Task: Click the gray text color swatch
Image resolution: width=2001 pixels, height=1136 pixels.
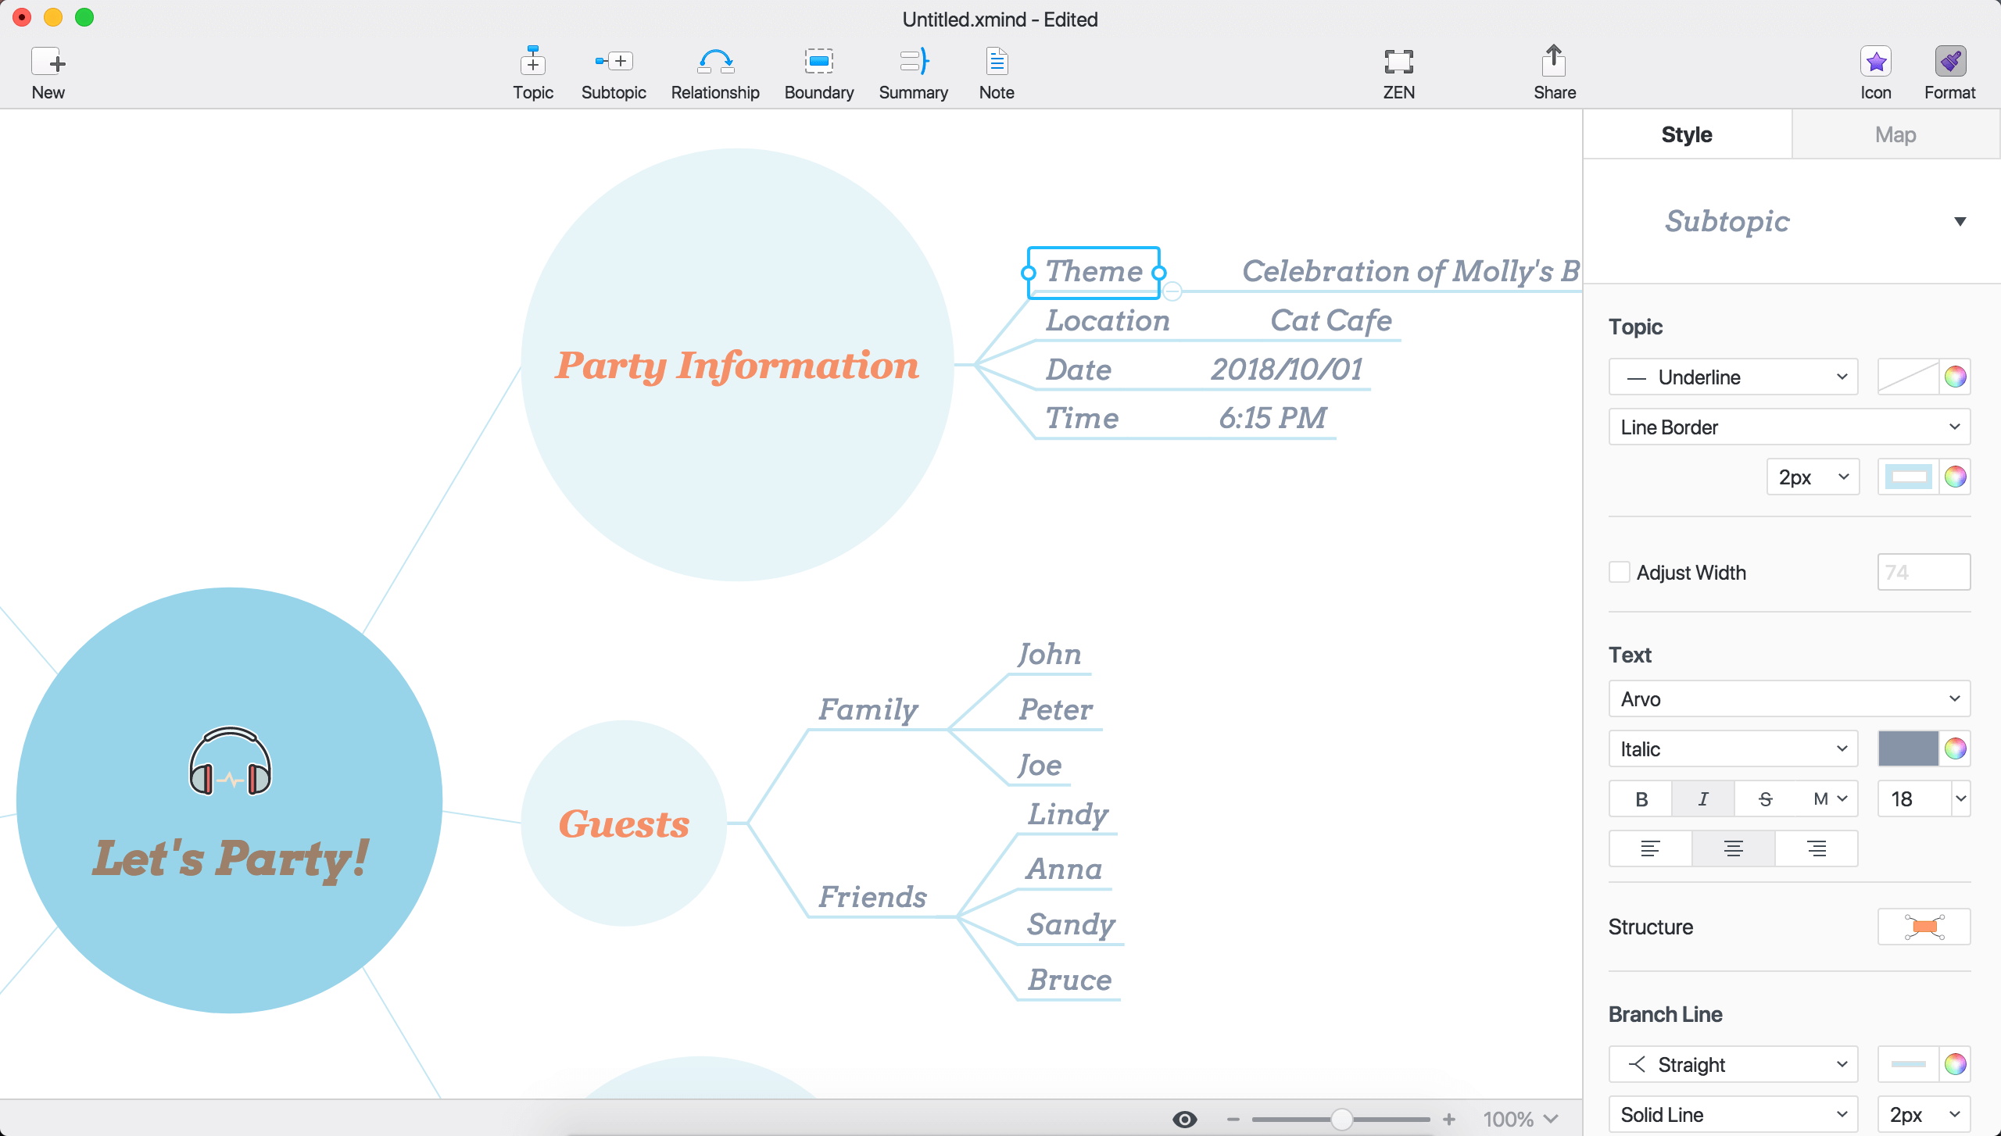Action: pyautogui.click(x=1908, y=748)
